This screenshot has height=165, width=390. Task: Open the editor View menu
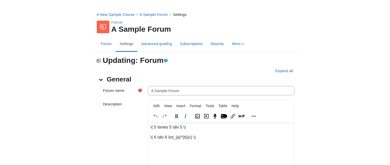pyautogui.click(x=168, y=106)
